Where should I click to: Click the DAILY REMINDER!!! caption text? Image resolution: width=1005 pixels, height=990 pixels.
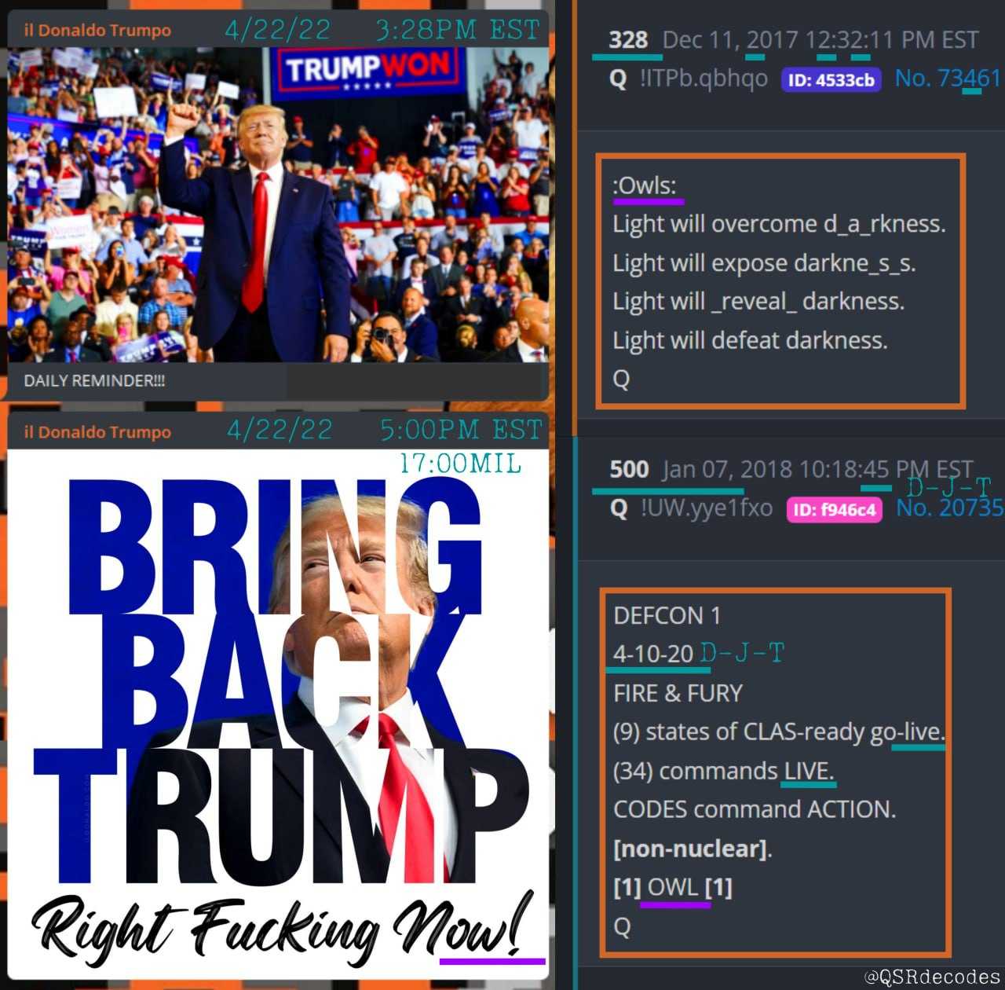pyautogui.click(x=94, y=381)
